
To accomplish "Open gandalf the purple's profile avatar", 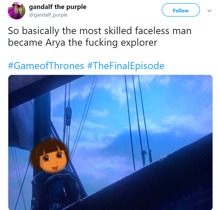I will [17, 11].
